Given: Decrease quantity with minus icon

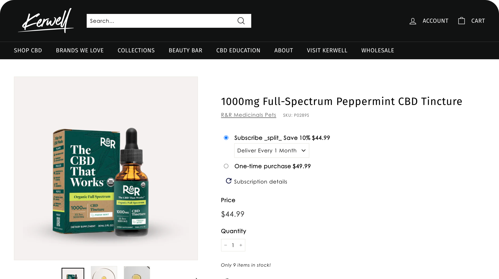Looking at the screenshot, I should click(226, 245).
